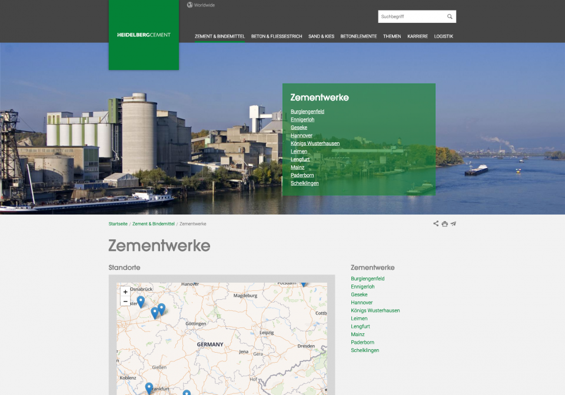Screen dimensions: 565x395
Task: Open Leimen in the green banner overlay
Action: coord(299,152)
